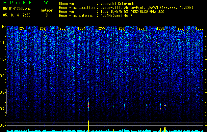
Task: Click the observer name Masayuki Kobayashi
Action: [118, 4]
